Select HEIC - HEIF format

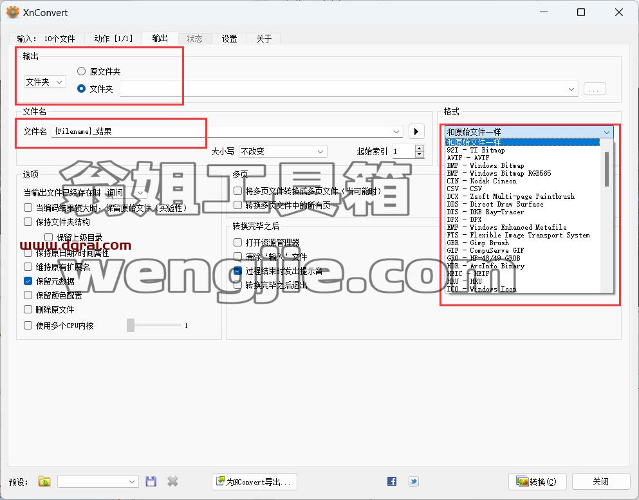point(523,273)
